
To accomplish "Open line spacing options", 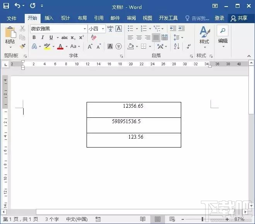I will click(x=178, y=37).
